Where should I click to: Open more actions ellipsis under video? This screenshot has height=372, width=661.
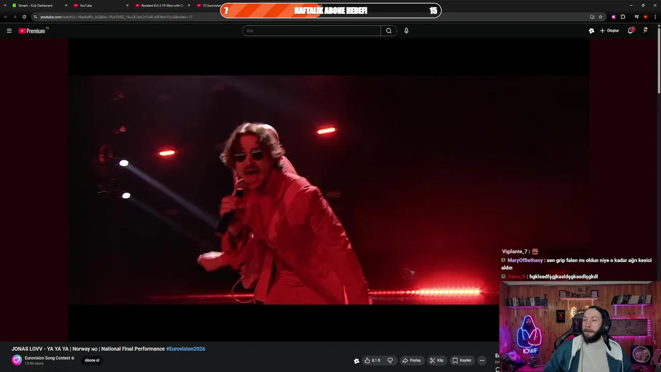482,361
